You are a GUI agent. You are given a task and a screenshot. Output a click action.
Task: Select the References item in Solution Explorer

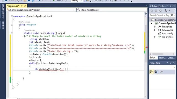(x=167, y=30)
